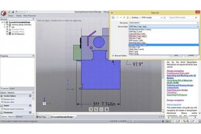This screenshot has width=201, height=134.
Task: Toggle Maintain mirror checkbox
Action: click(2, 99)
